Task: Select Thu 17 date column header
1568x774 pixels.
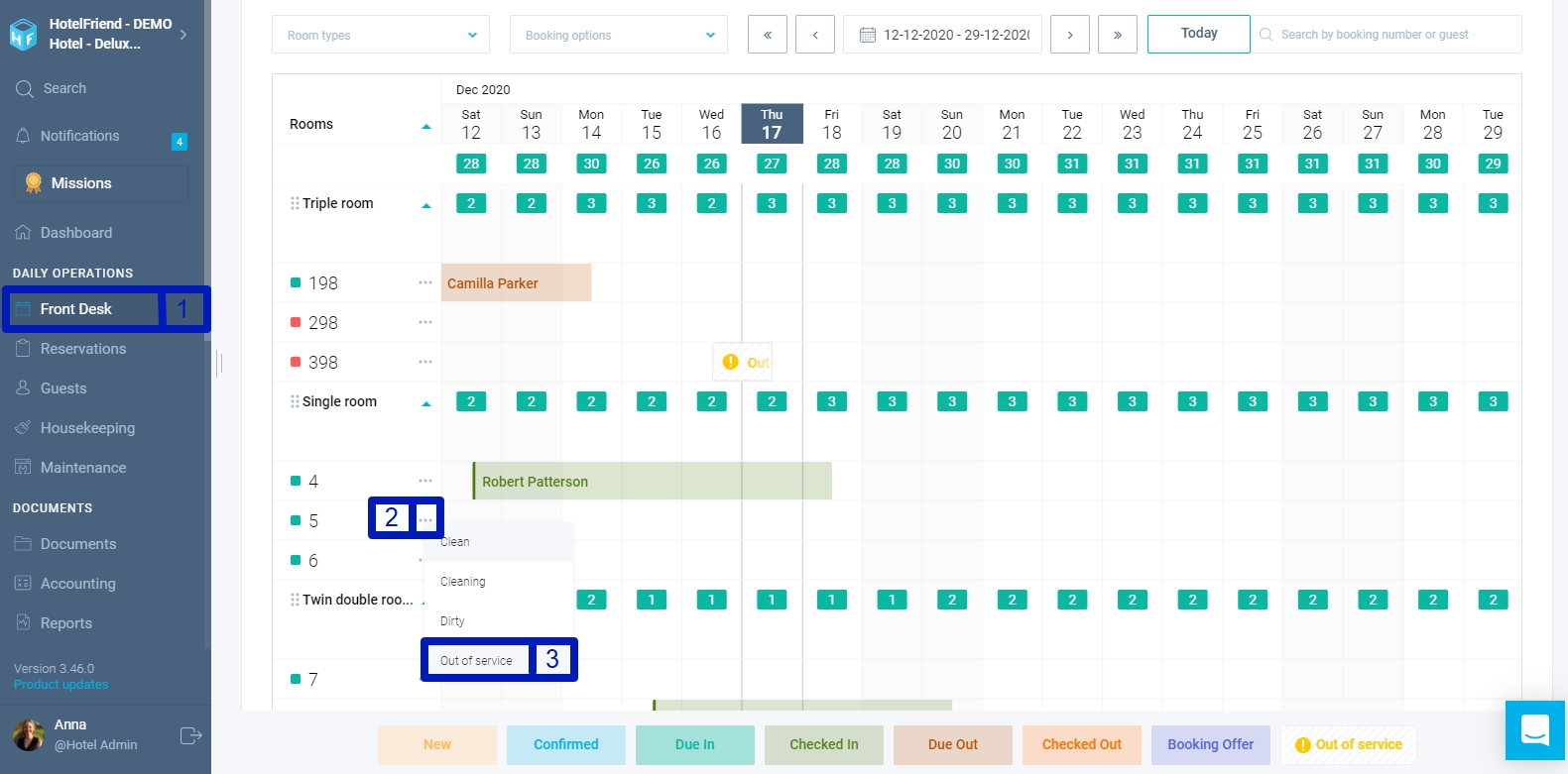Action: pos(772,124)
